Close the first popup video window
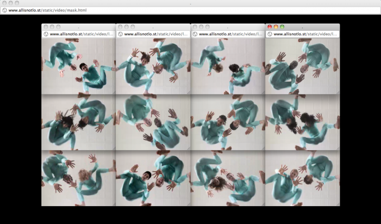Image resolution: width=381 pixels, height=224 pixels. (x=46, y=26)
